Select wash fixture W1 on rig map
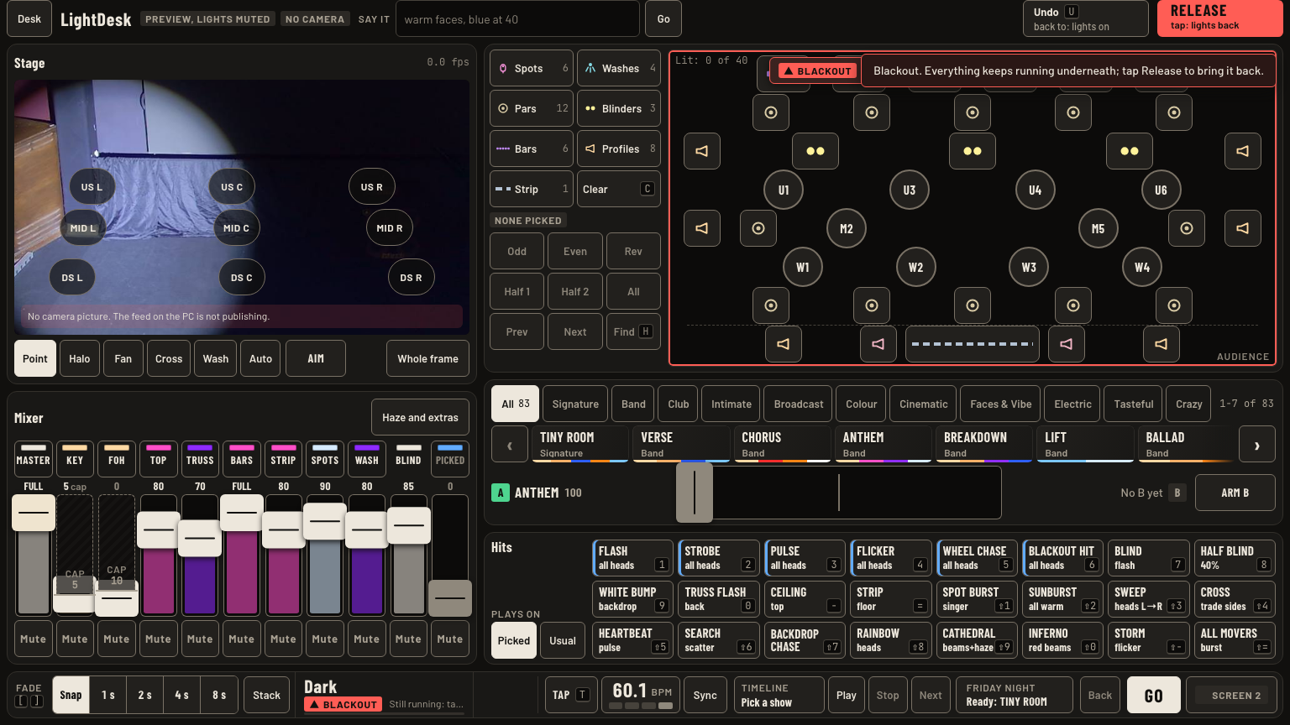The height and width of the screenshot is (725, 1290). 803,268
